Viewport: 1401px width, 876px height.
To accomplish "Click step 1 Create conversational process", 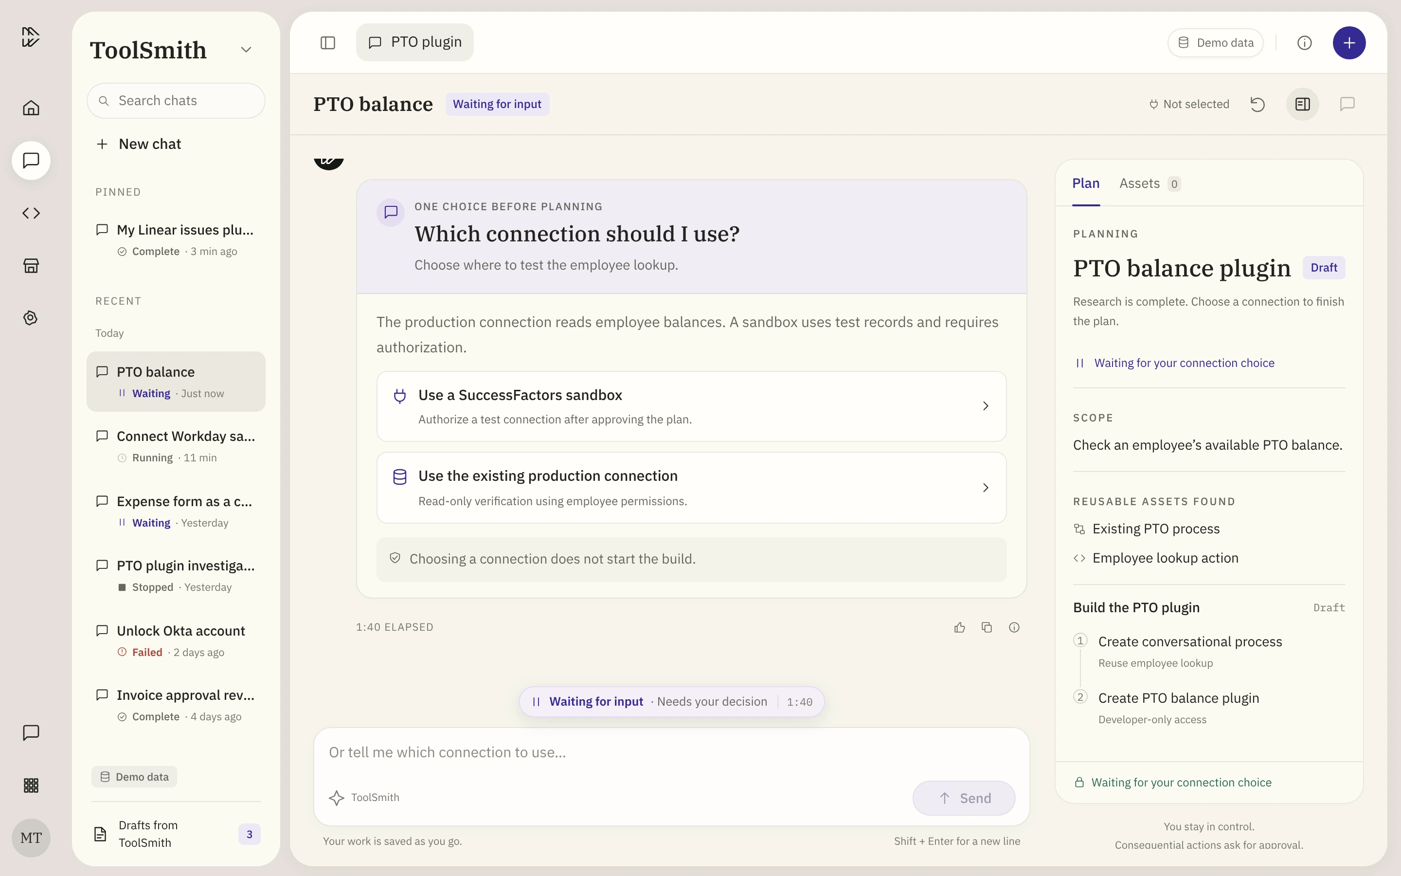I will click(x=1209, y=651).
